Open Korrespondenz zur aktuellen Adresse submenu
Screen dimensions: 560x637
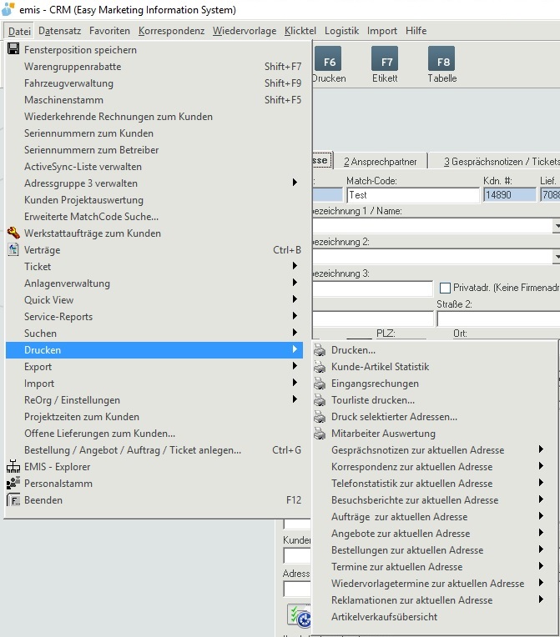click(434, 466)
